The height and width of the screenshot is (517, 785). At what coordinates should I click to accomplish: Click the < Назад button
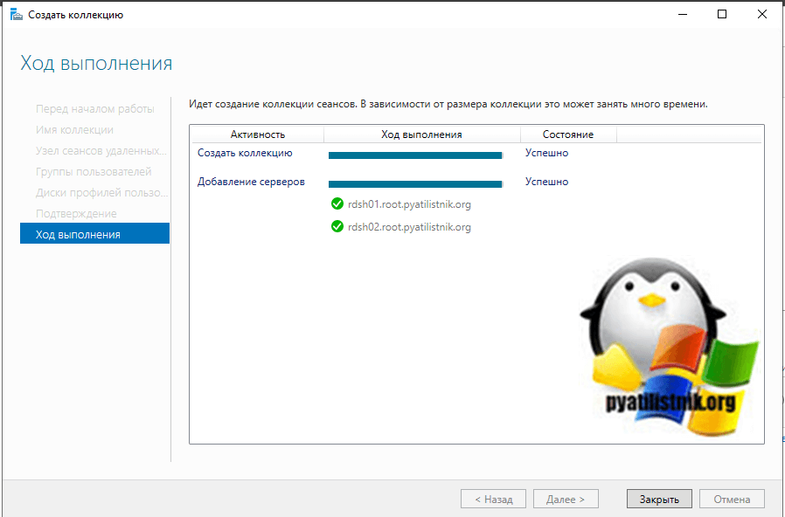point(494,499)
